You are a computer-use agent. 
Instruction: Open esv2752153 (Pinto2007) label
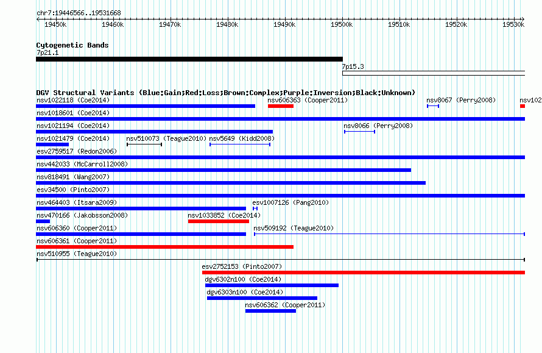pyautogui.click(x=242, y=267)
